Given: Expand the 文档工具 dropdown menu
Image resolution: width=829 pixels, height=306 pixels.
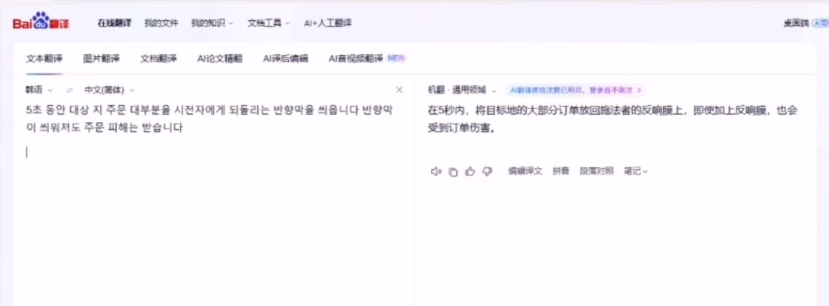Looking at the screenshot, I should (268, 23).
